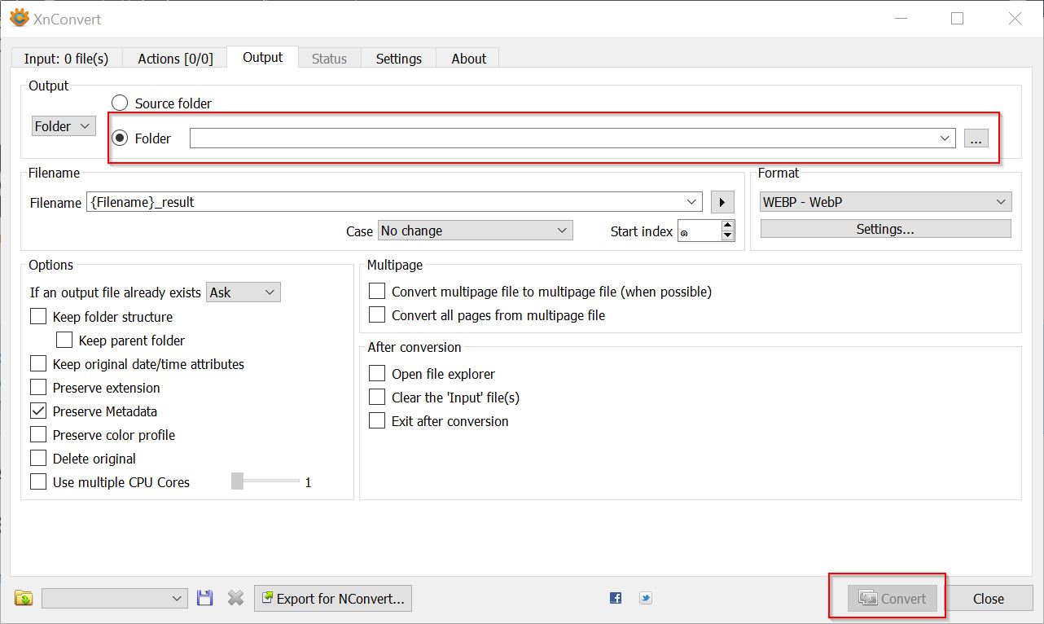Enable Exit after conversion
Viewport: 1044px width, 624px height.
[x=377, y=421]
